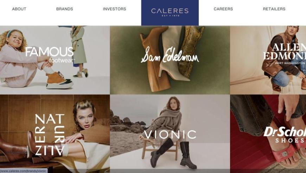The height and width of the screenshot is (173, 306).
Task: Click the Port Washington tagline under Allen Edmonds
Action: click(x=290, y=63)
